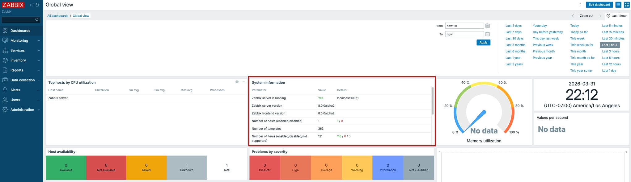Click the sidebar search magnifier icon
631x182 pixels.
pyautogui.click(x=37, y=20)
